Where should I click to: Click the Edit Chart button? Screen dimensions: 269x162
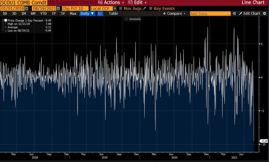pos(249,13)
